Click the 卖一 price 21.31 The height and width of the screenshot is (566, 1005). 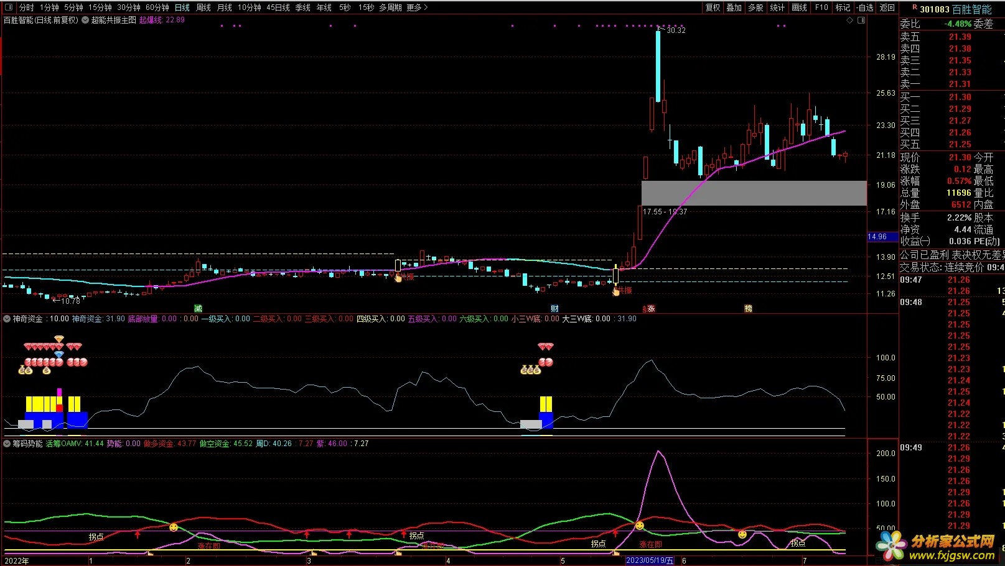pyautogui.click(x=960, y=84)
